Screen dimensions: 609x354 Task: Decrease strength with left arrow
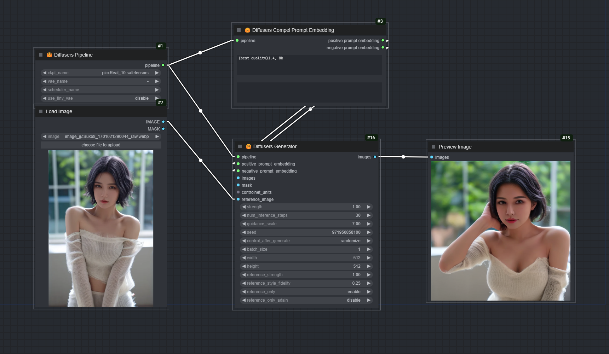pos(244,207)
